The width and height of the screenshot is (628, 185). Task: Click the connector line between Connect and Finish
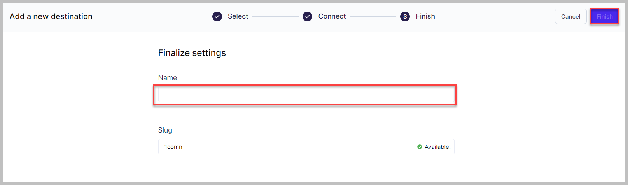coord(373,16)
